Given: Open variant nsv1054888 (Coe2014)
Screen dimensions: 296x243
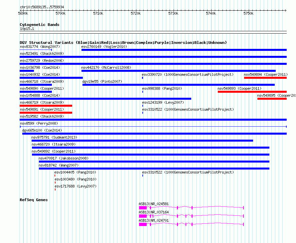Looking at the screenshot, I should (40, 95).
